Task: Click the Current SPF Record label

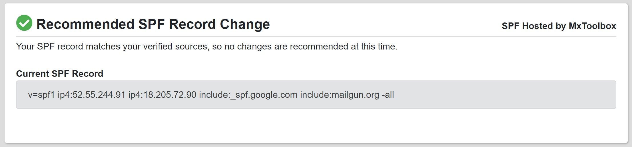Action: [59, 74]
